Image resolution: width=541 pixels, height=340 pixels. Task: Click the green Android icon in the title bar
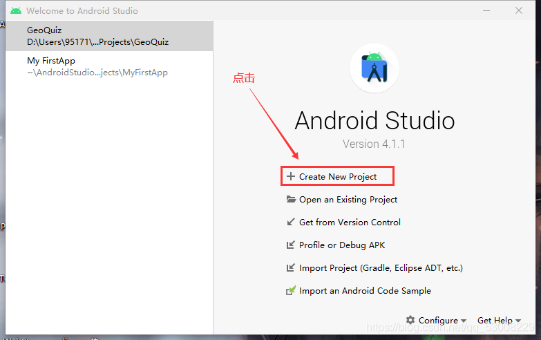pyautogui.click(x=16, y=10)
